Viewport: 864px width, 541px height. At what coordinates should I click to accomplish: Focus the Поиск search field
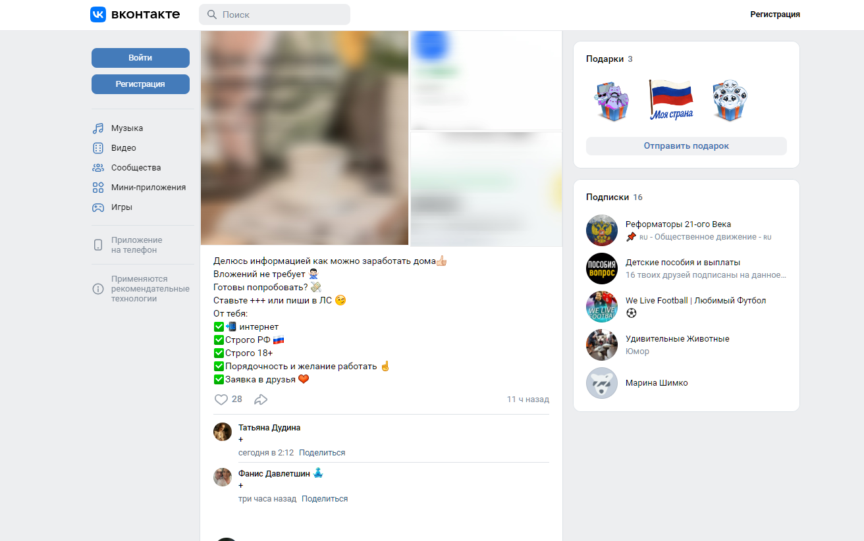[275, 14]
